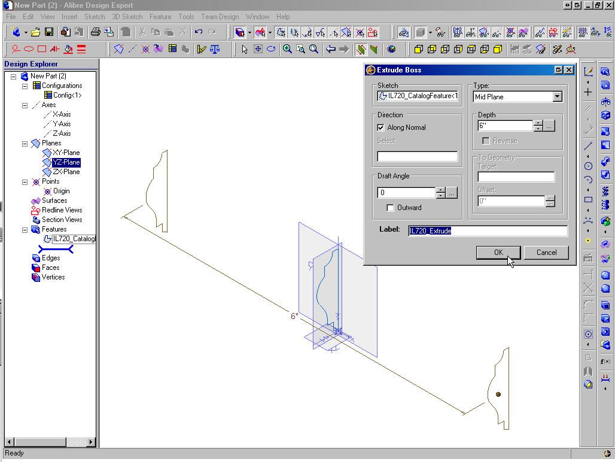Screen dimensions: 615x462
Task: Uncheck Along Normal in the Direction section
Action: pyautogui.click(x=381, y=127)
